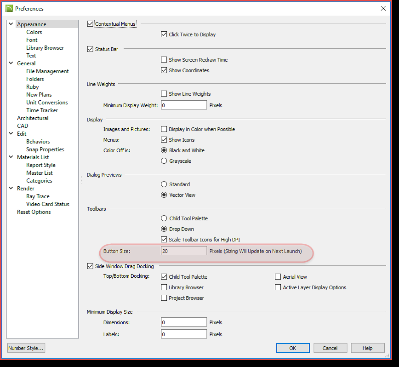Collapse the Render tree section
This screenshot has width=399, height=367.
click(x=11, y=189)
